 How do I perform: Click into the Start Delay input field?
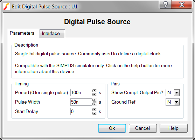pos(81,112)
